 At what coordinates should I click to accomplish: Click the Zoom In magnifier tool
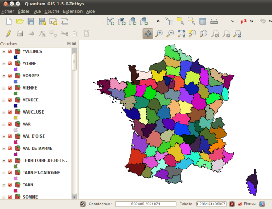159,34
